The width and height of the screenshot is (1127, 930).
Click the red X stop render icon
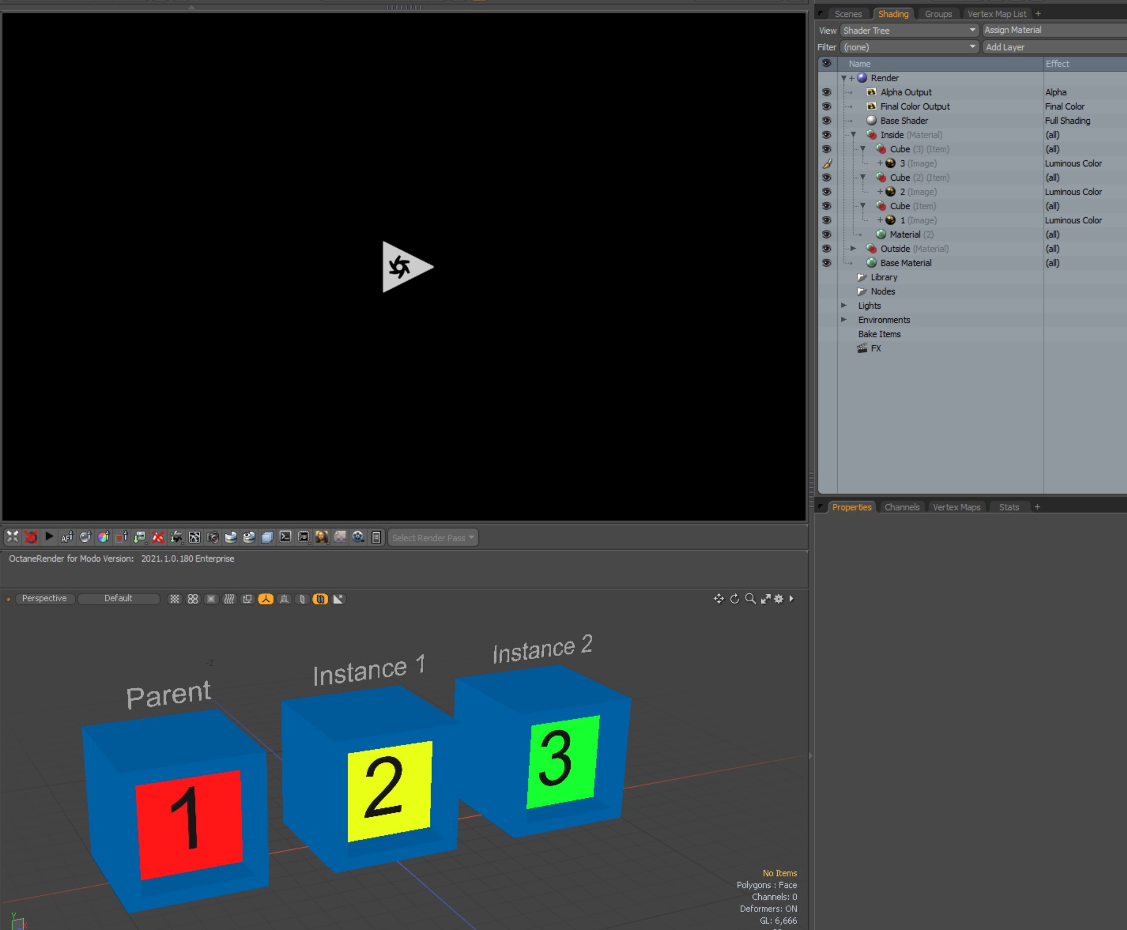31,537
